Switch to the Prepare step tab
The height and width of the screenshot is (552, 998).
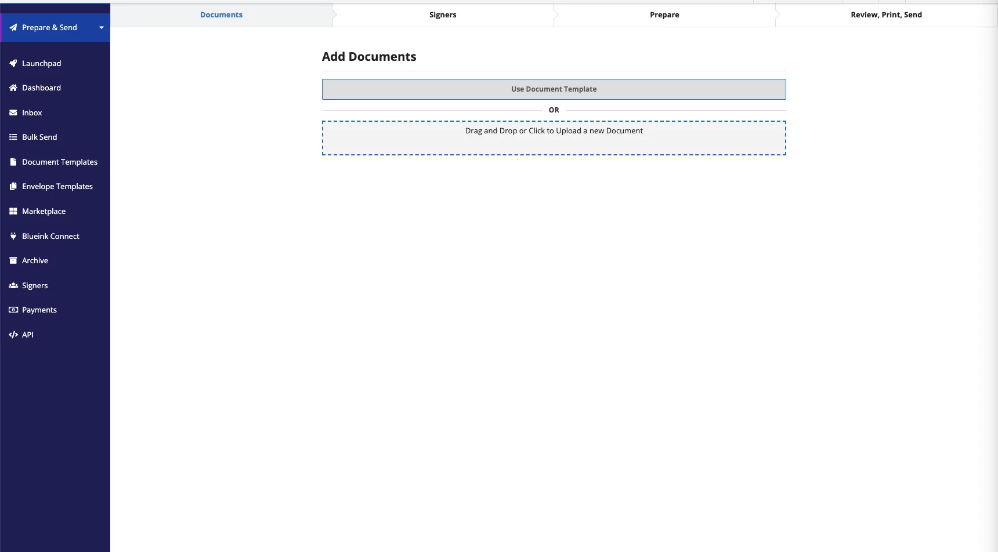pyautogui.click(x=664, y=15)
